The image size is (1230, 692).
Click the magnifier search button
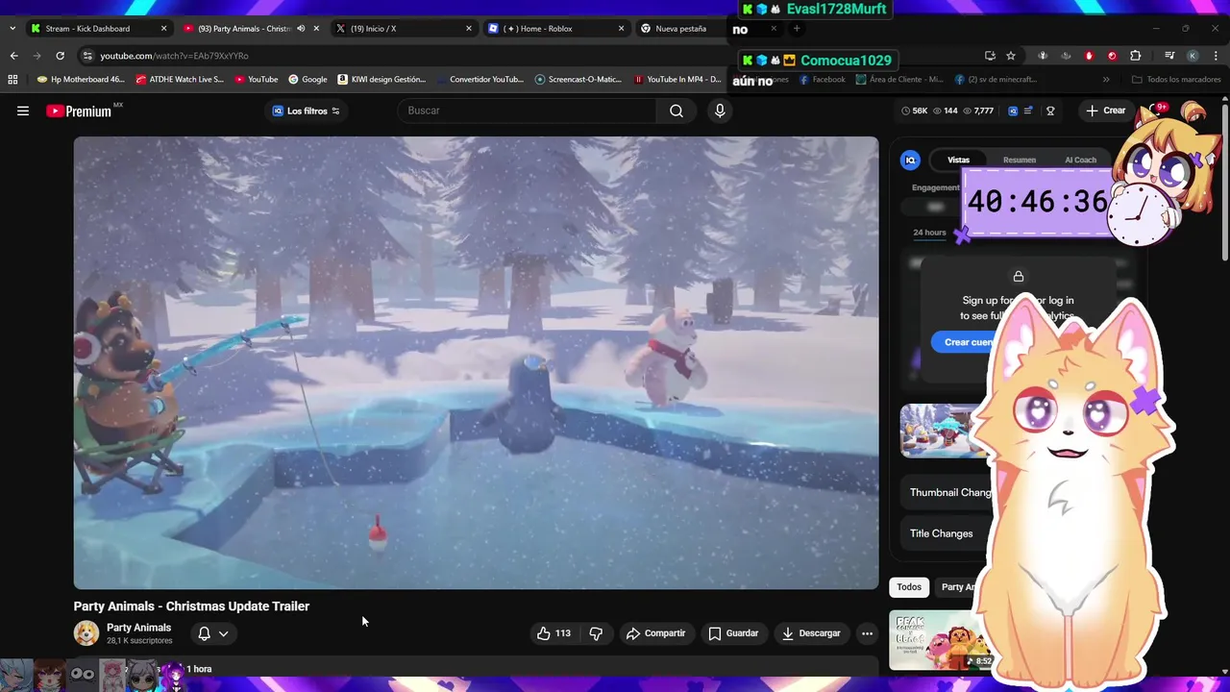tap(676, 111)
